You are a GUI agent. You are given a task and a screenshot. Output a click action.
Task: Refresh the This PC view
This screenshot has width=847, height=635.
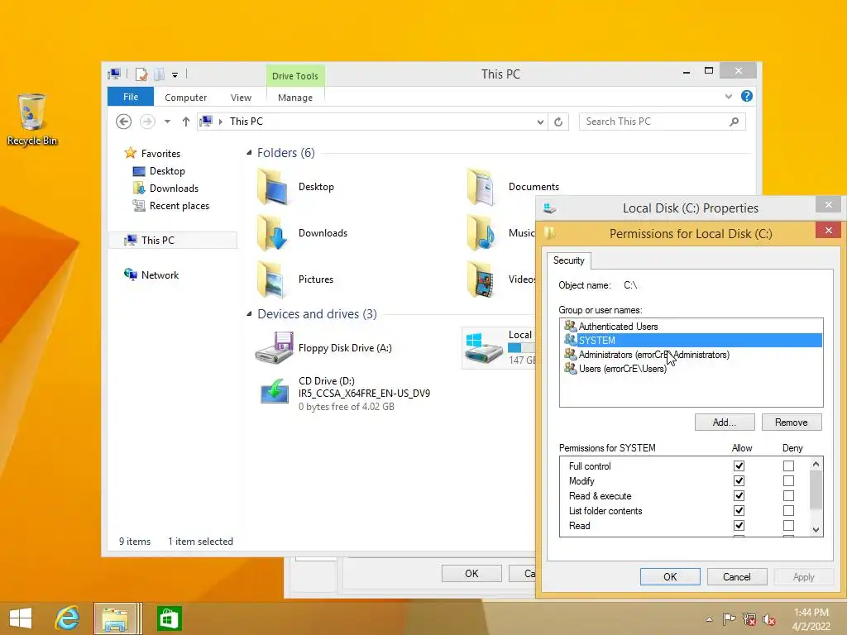(x=558, y=122)
